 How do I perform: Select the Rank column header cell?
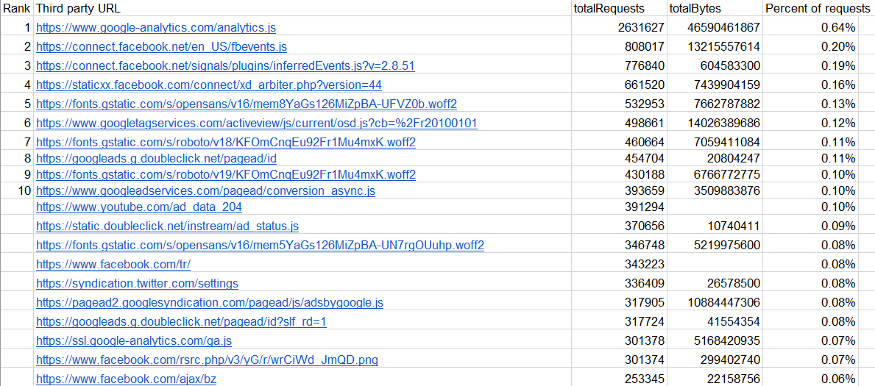pyautogui.click(x=16, y=8)
